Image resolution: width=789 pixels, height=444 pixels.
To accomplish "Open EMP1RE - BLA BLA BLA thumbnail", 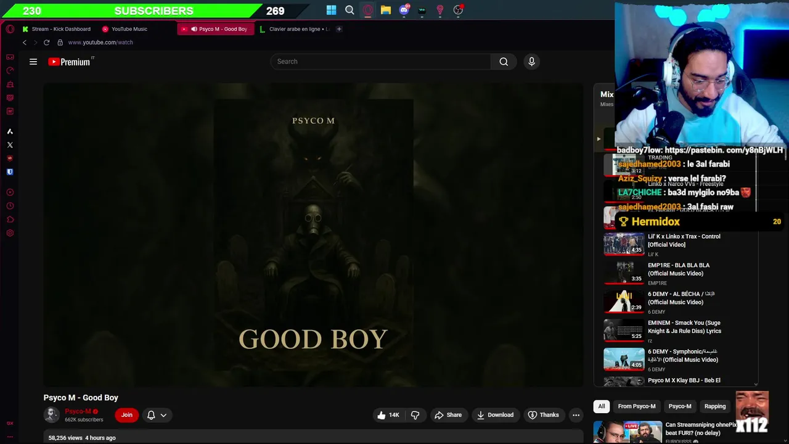I will pos(624,273).
